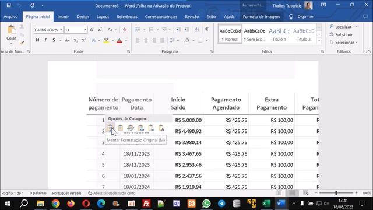Screen dimensions: 373x210
Task: Expand the styles gallery
Action: tap(319, 41)
